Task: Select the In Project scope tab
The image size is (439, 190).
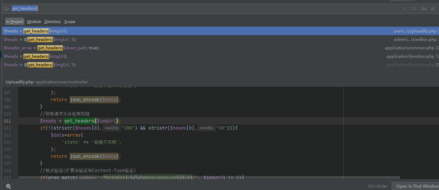Action: [15, 22]
